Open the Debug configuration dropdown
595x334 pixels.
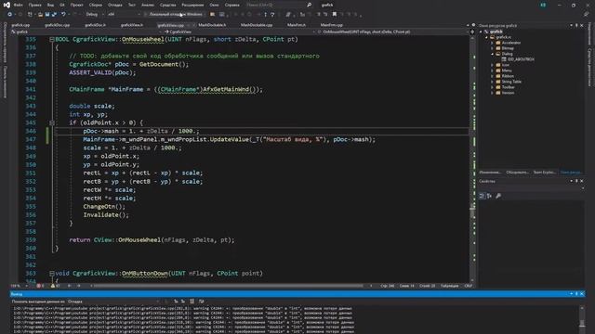[x=94, y=15]
